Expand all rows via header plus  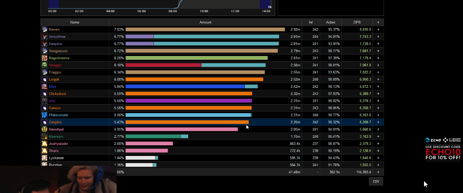378,22
